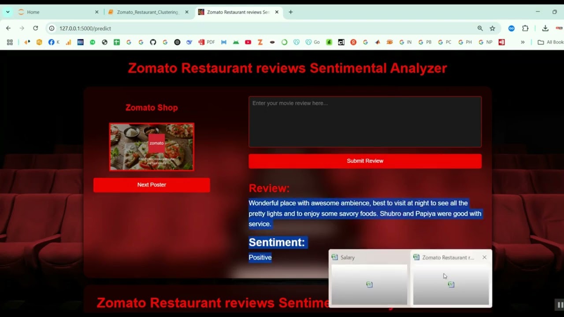Open the Downloads icon
564x317 pixels.
(545, 28)
